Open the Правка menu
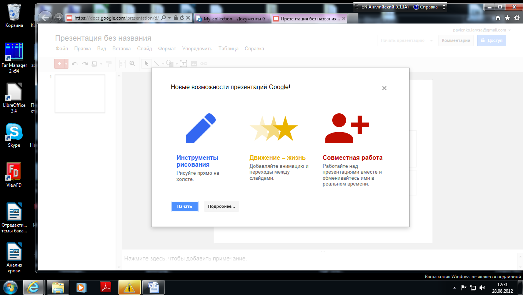 82,48
